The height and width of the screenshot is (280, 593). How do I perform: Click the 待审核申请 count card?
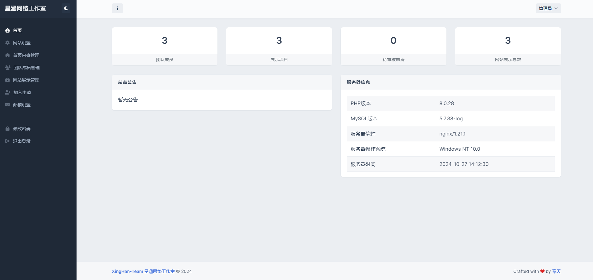coord(393,46)
